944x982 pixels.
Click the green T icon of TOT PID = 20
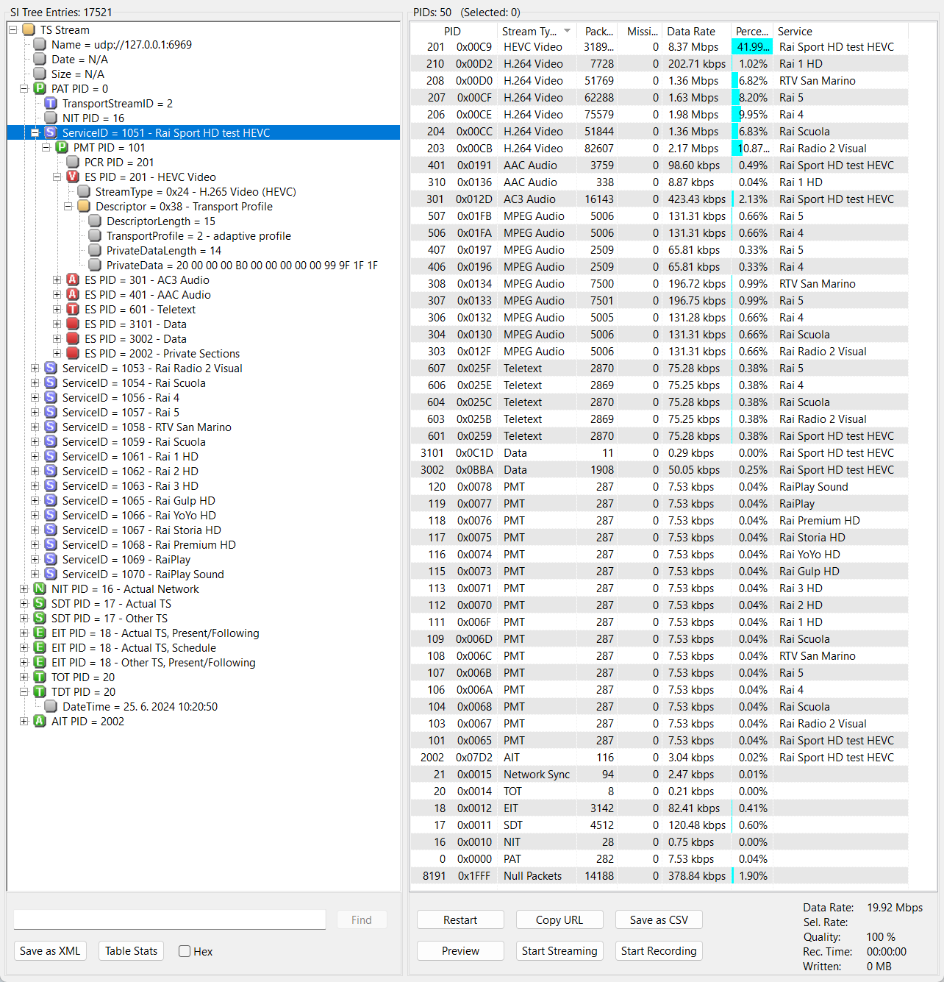pos(40,677)
